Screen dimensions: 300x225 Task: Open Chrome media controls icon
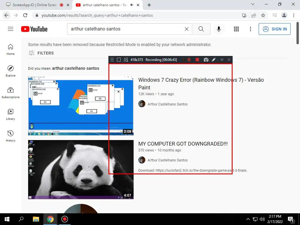coord(275,15)
